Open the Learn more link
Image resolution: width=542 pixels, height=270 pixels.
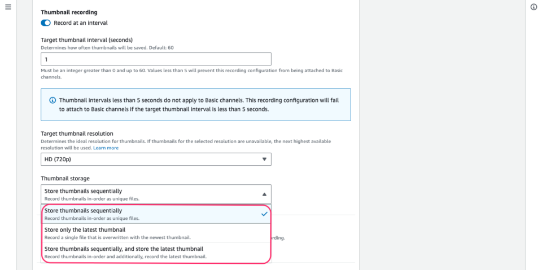click(106, 148)
